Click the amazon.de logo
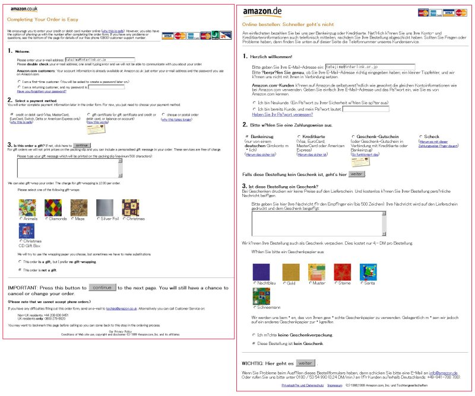Viewport: 475px width, 396px height. 262,12
